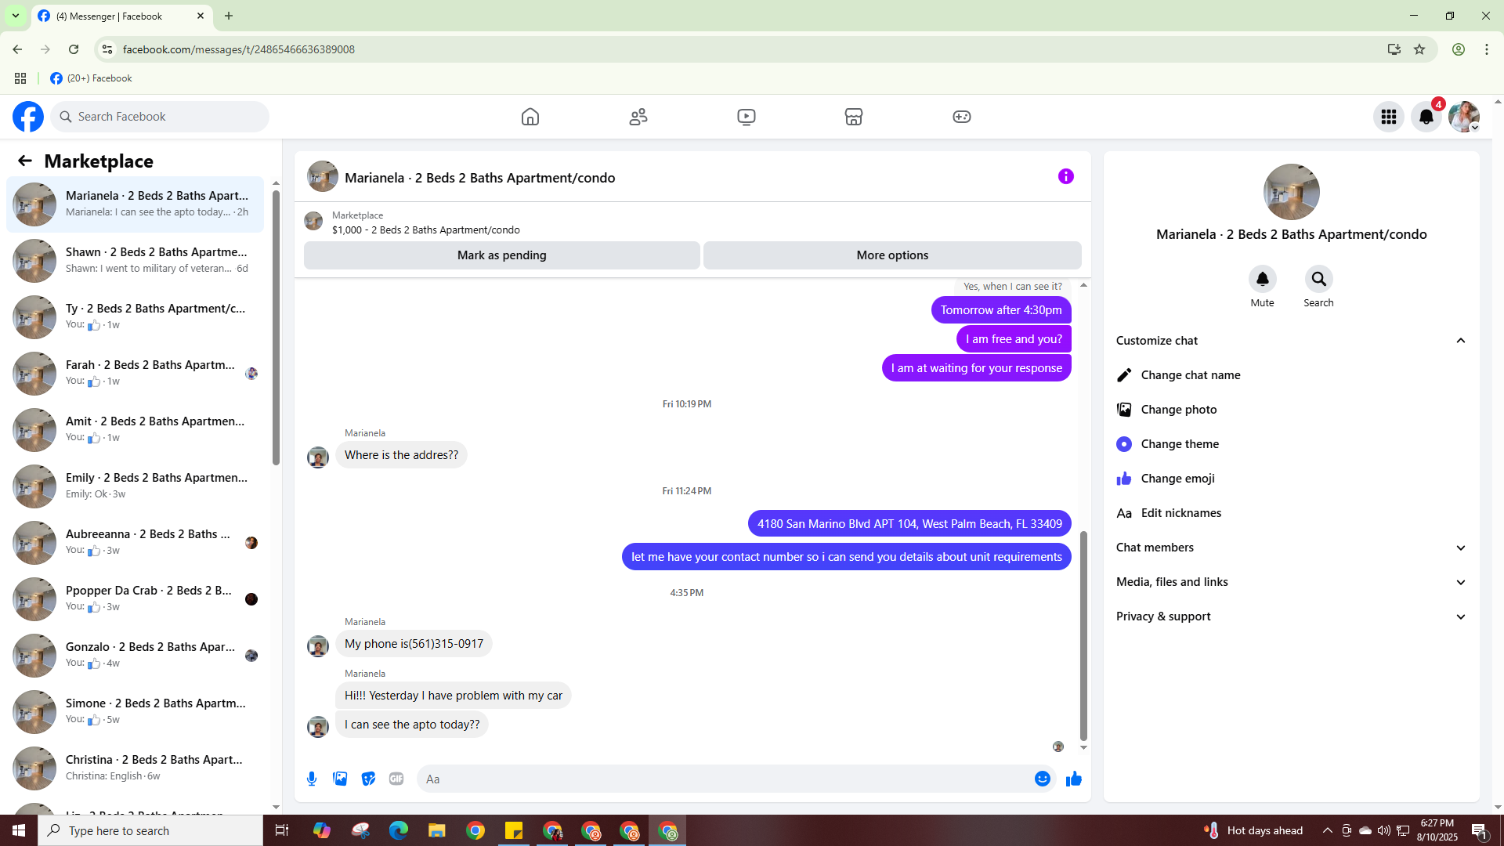The image size is (1504, 846).
Task: Open emoji picker in message box
Action: [1042, 779]
